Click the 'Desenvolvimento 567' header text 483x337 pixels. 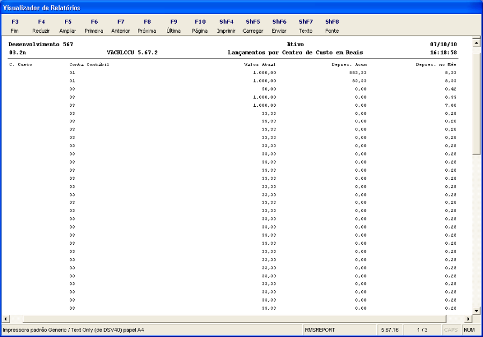coord(41,45)
